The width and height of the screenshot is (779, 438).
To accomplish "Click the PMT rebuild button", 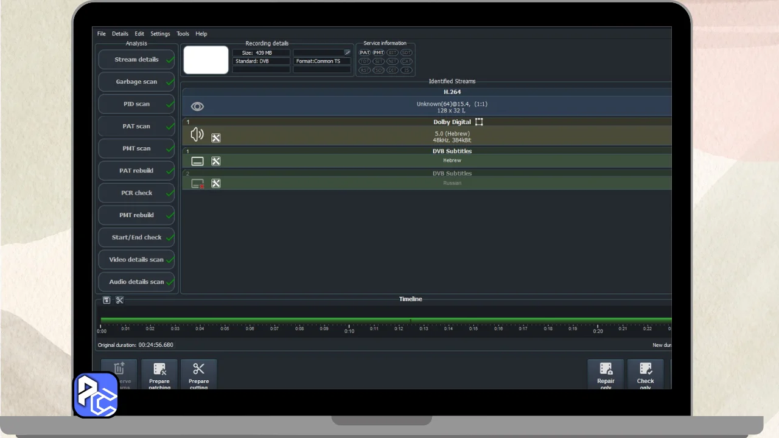I will point(136,215).
